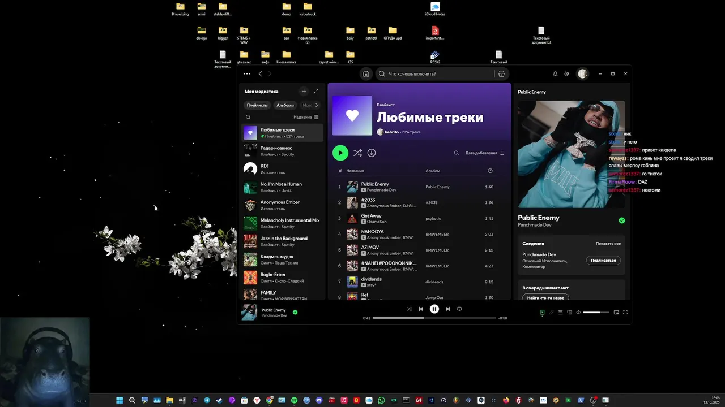This screenshot has width=725, height=407.
Task: Select the Плейлисты filter chip
Action: [257, 105]
